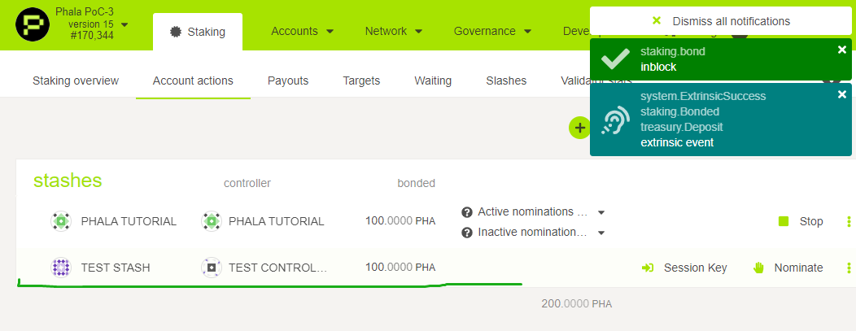This screenshot has height=331, width=856.
Task: Click the PHALA TUTORIAL controller identicon
Action: tap(211, 221)
